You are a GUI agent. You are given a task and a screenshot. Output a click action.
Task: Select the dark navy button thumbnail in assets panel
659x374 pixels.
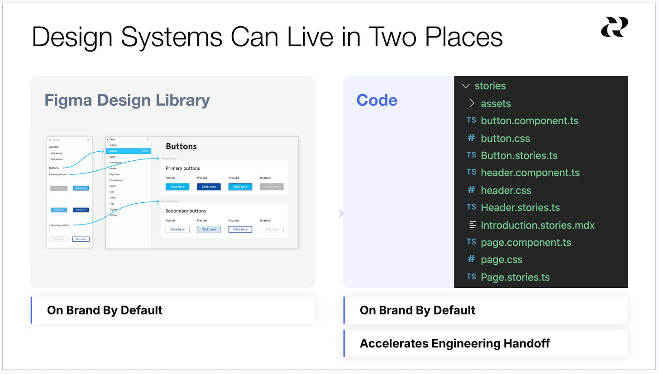(81, 210)
